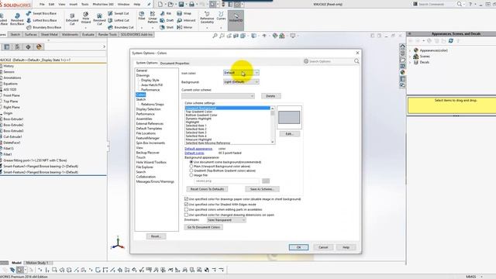Click the New document icon
This screenshot has width=496, height=279.
160,4
